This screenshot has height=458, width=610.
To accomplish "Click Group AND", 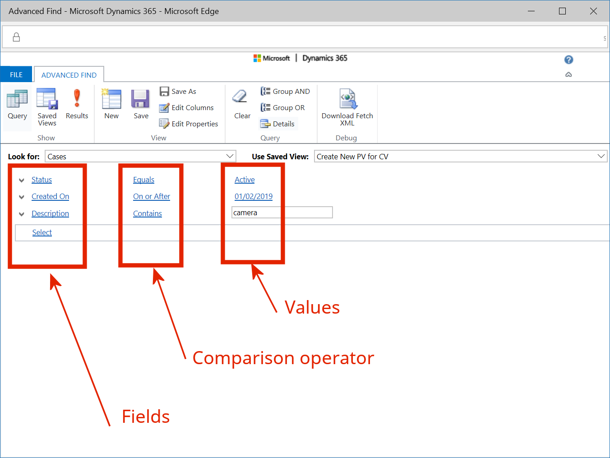I will click(285, 91).
